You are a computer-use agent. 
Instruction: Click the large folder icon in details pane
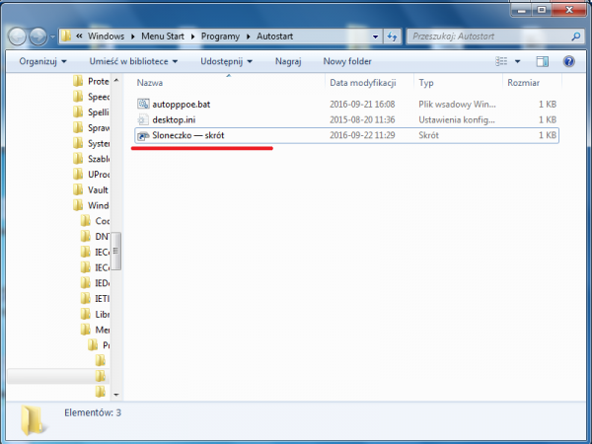click(34, 420)
